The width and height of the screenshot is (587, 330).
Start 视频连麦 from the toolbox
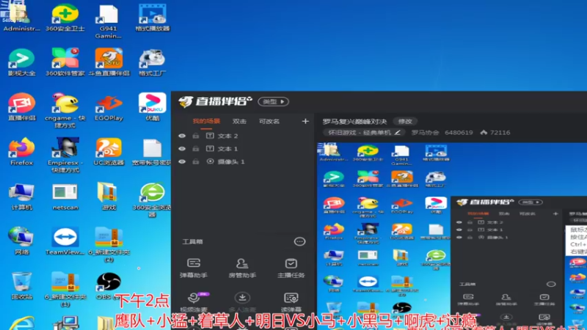(x=194, y=302)
